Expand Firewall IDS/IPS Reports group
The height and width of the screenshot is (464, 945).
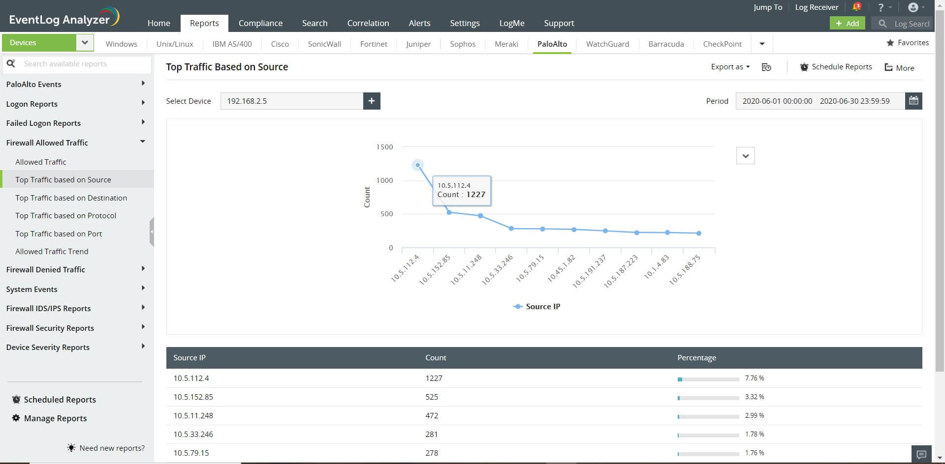coord(143,307)
